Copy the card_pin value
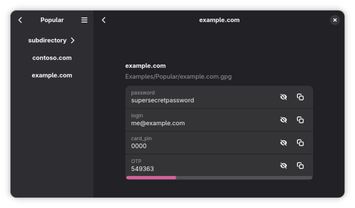Viewport: 355px width, 208px height. click(x=300, y=143)
